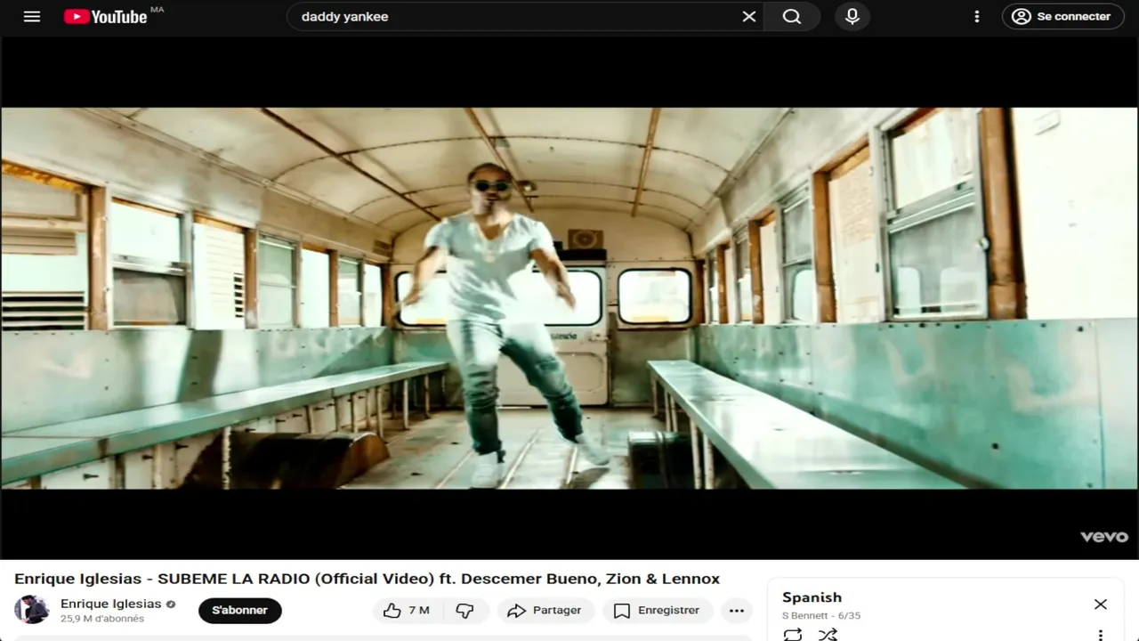Click the S Bennett playlist author
The width and height of the screenshot is (1139, 641).
(x=806, y=615)
